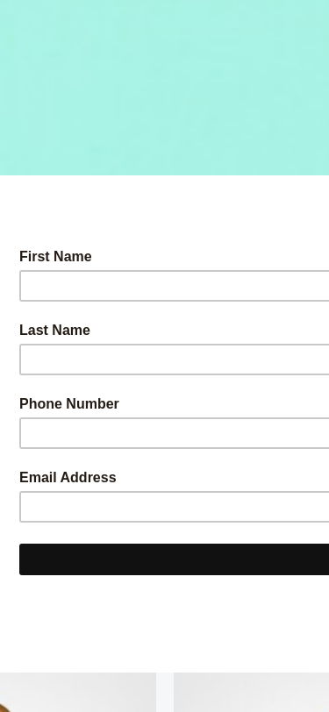This screenshot has width=329, height=712.
Task: Click the Last Name label text
Action: pyautogui.click(x=54, y=330)
